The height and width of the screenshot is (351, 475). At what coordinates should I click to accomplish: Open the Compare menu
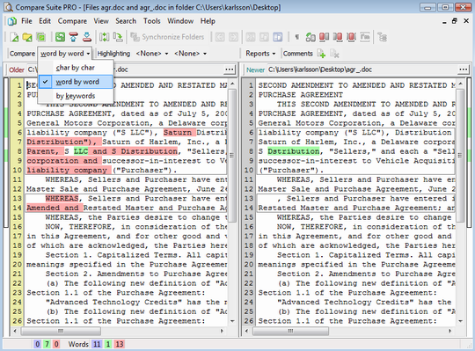coord(72,21)
